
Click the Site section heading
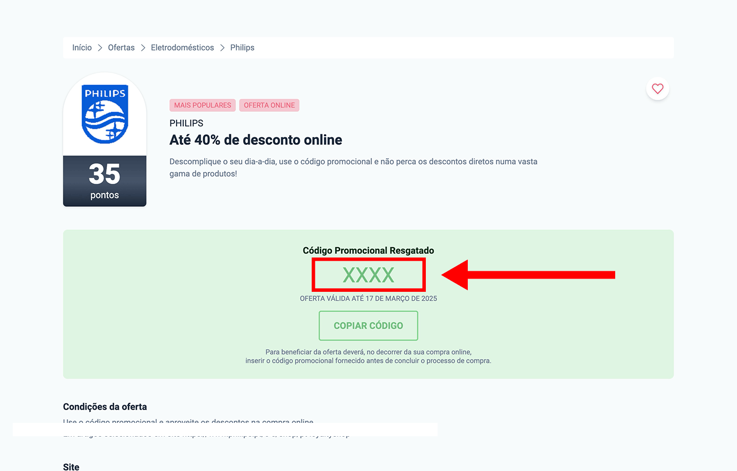pos(71,467)
